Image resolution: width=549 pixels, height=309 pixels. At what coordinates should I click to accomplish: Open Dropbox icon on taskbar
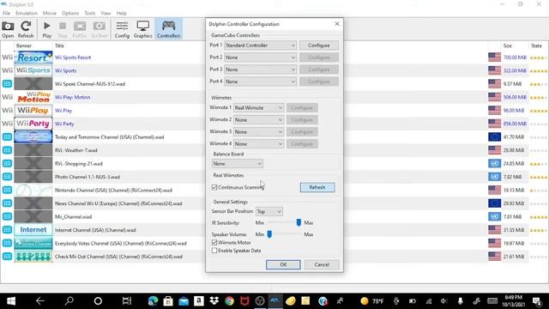[x=214, y=301]
